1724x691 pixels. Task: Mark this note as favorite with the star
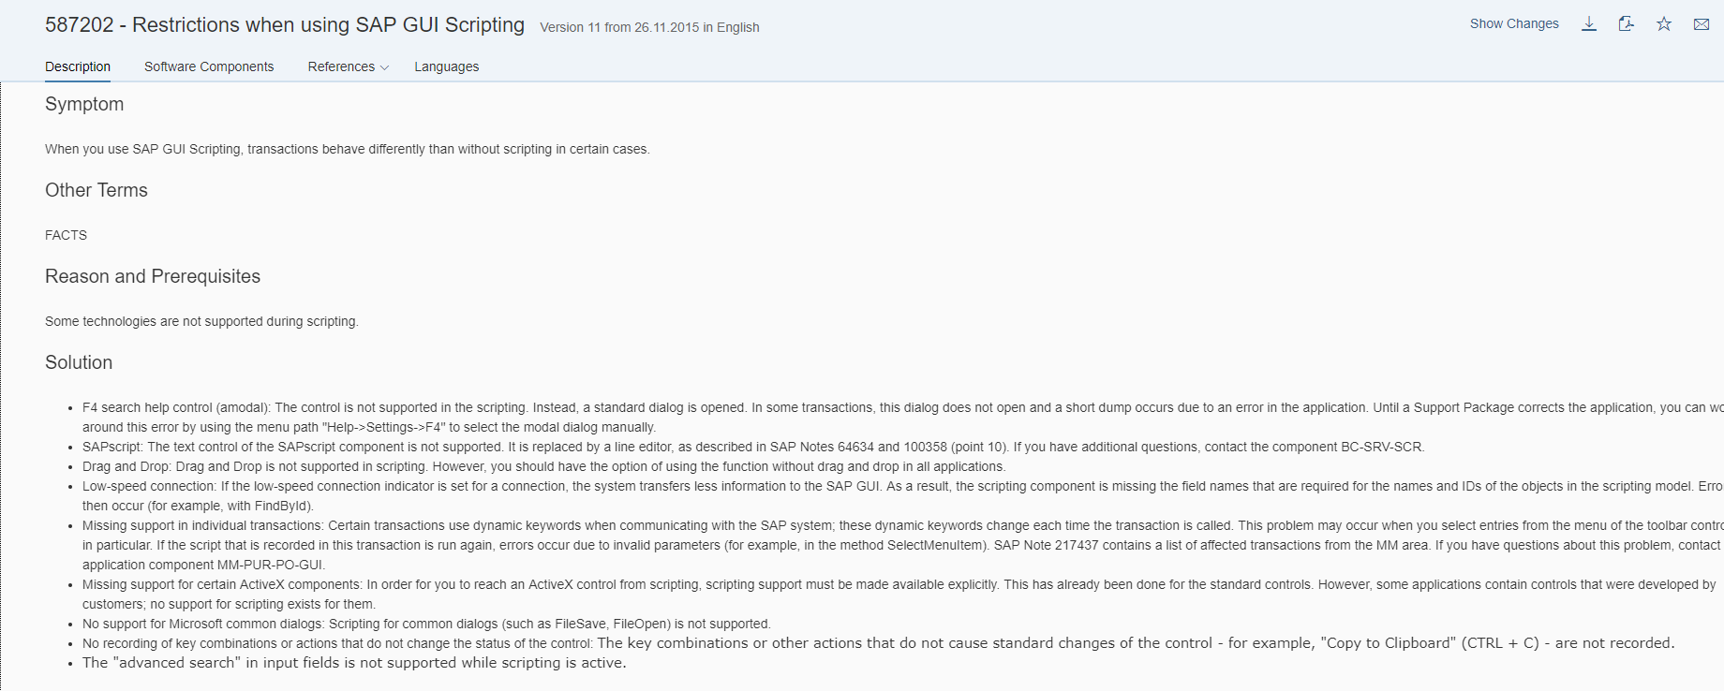point(1664,24)
